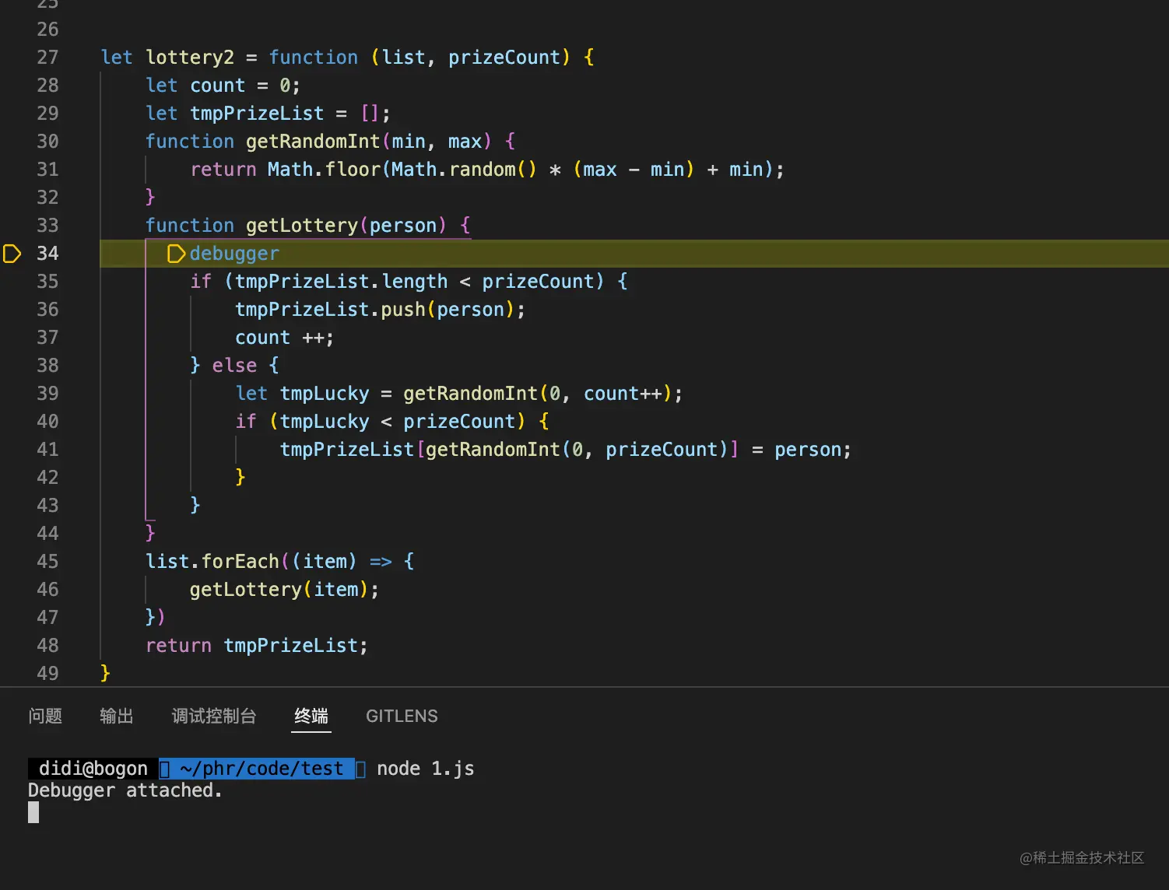Click Math.random on line 31

(453, 170)
